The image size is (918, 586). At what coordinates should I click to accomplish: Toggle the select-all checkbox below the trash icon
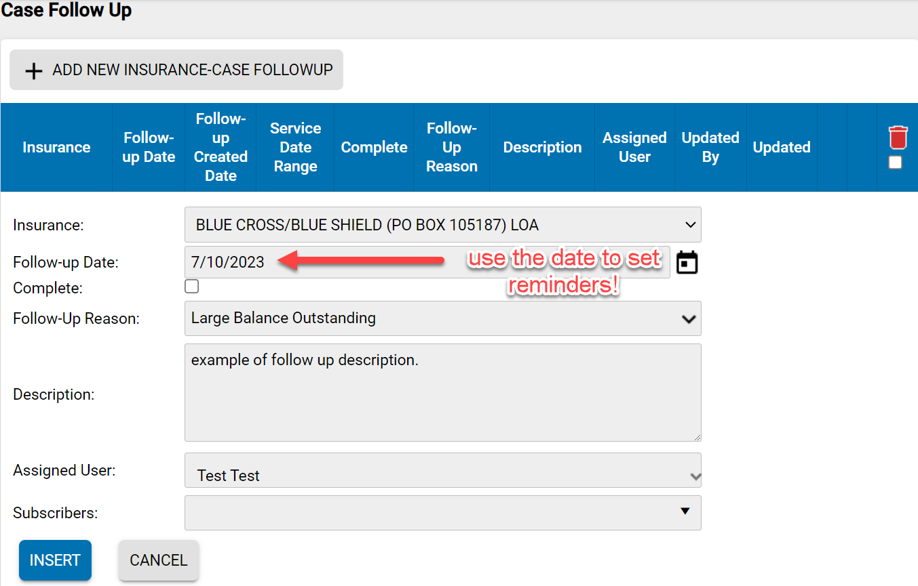[895, 162]
